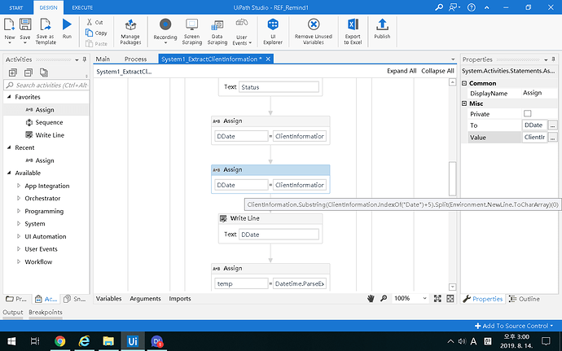Click the fit to screen icon

(x=437, y=299)
